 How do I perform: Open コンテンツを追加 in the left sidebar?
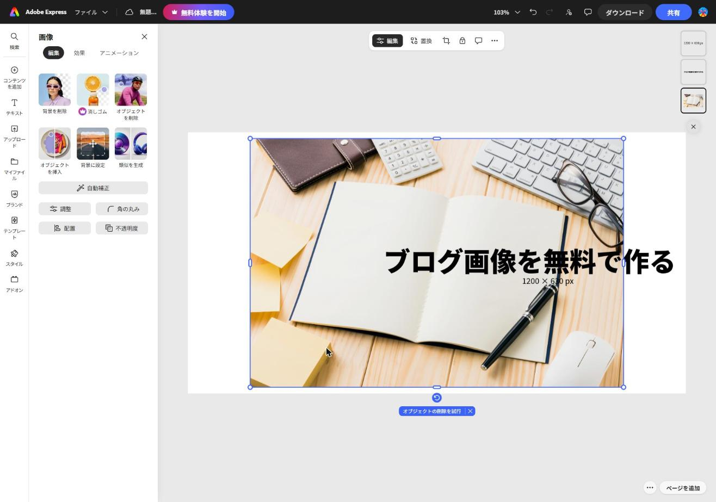14,77
